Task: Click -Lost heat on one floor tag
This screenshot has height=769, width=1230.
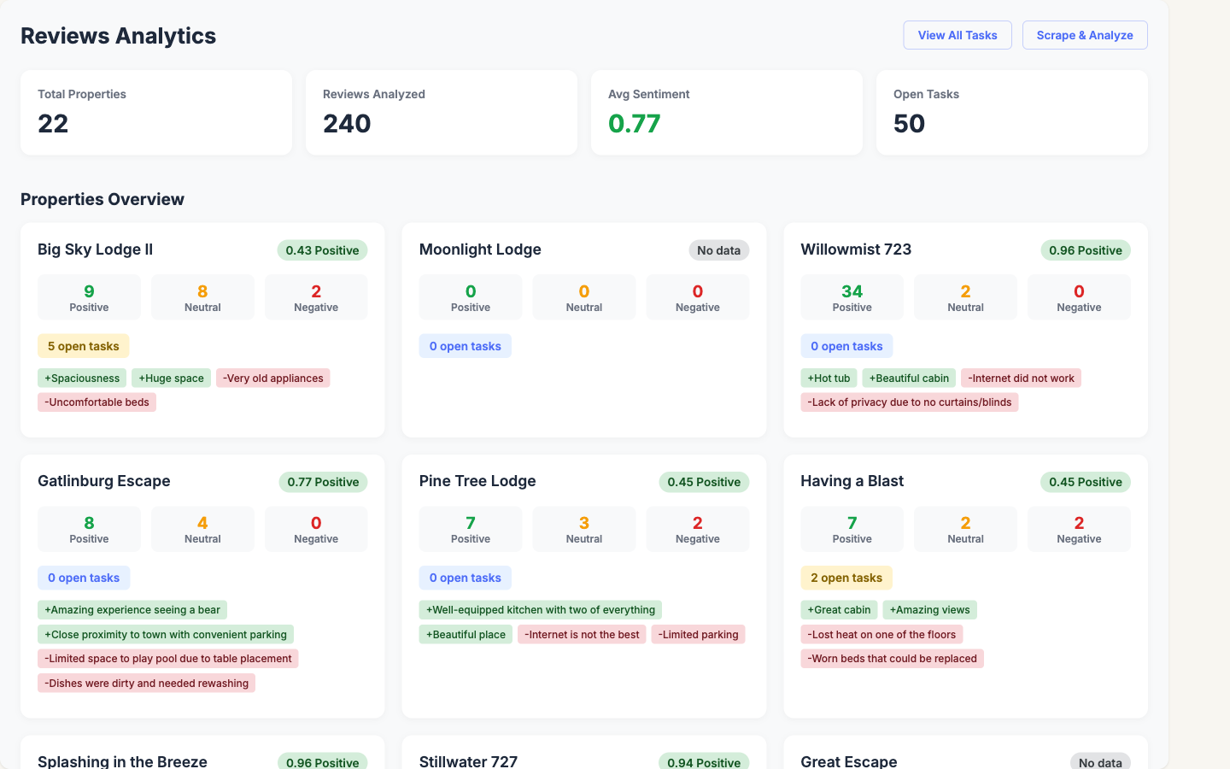Action: (881, 635)
